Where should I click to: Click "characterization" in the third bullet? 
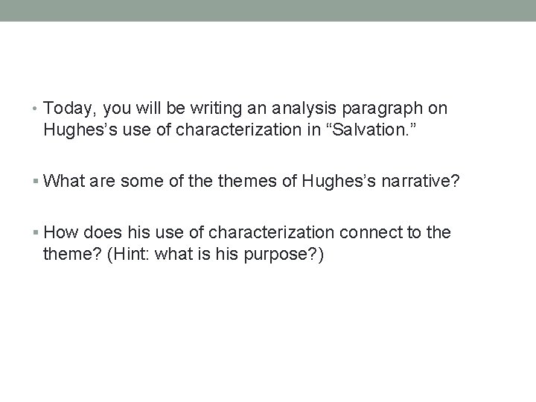point(271,232)
